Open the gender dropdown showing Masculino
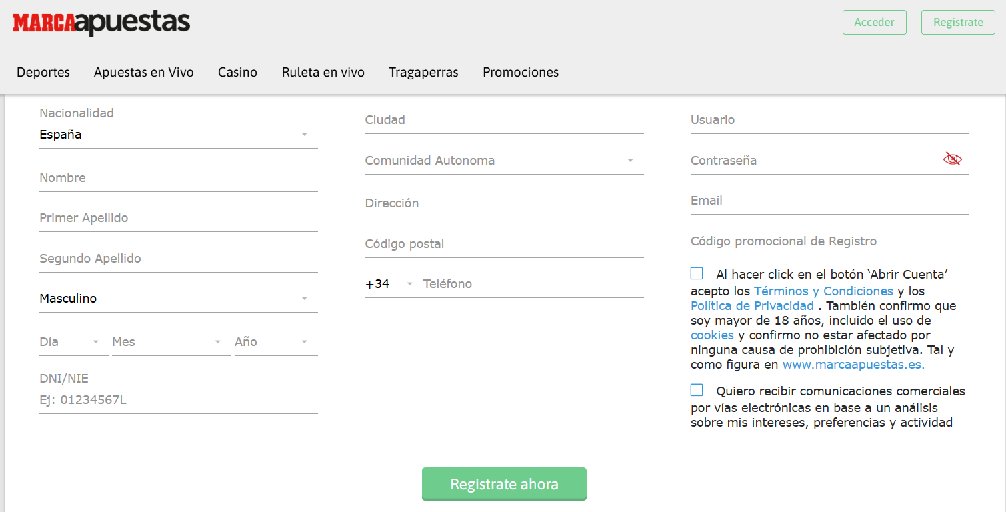1006x512 pixels. click(x=179, y=299)
